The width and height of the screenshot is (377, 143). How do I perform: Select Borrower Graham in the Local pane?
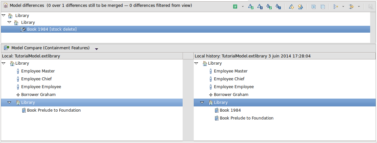(38, 95)
